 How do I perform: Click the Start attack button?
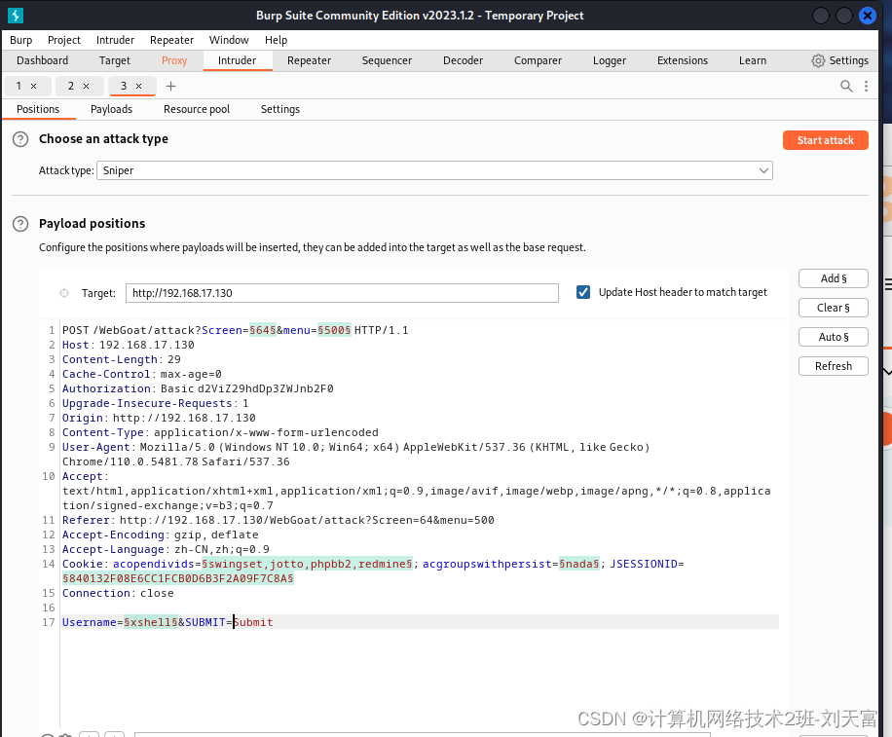(826, 140)
